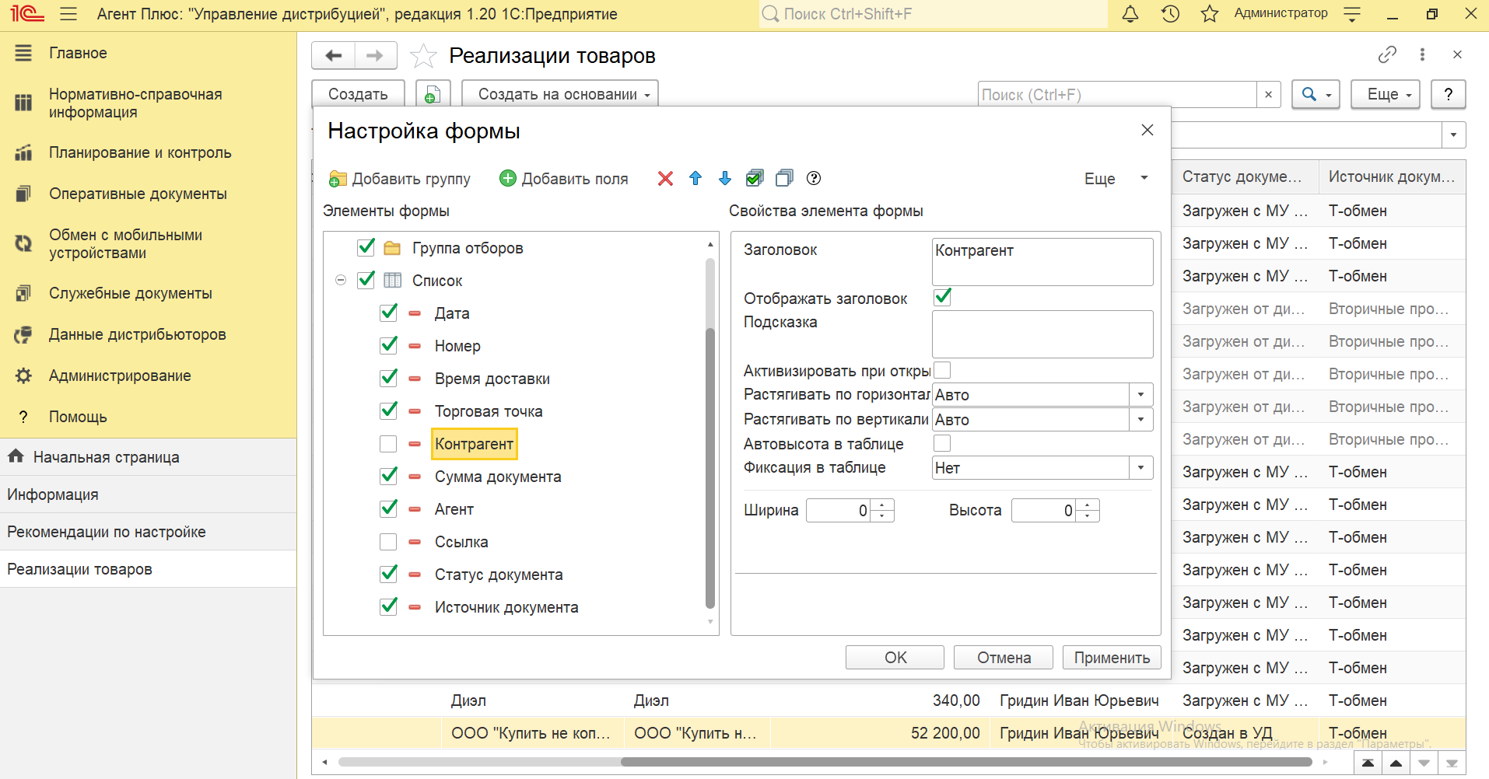
Task: Open the history clock icon
Action: 1170,14
